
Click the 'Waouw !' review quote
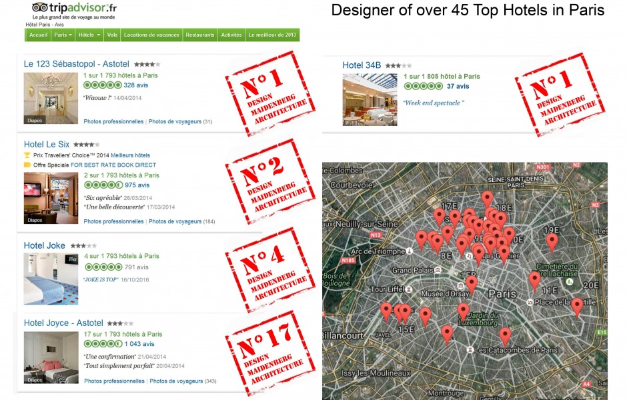(x=97, y=98)
